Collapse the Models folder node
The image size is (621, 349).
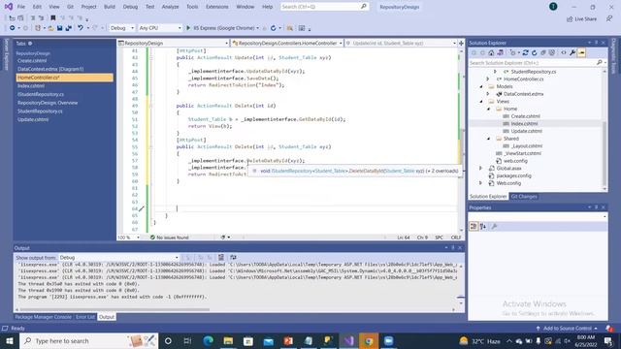pyautogui.click(x=481, y=86)
